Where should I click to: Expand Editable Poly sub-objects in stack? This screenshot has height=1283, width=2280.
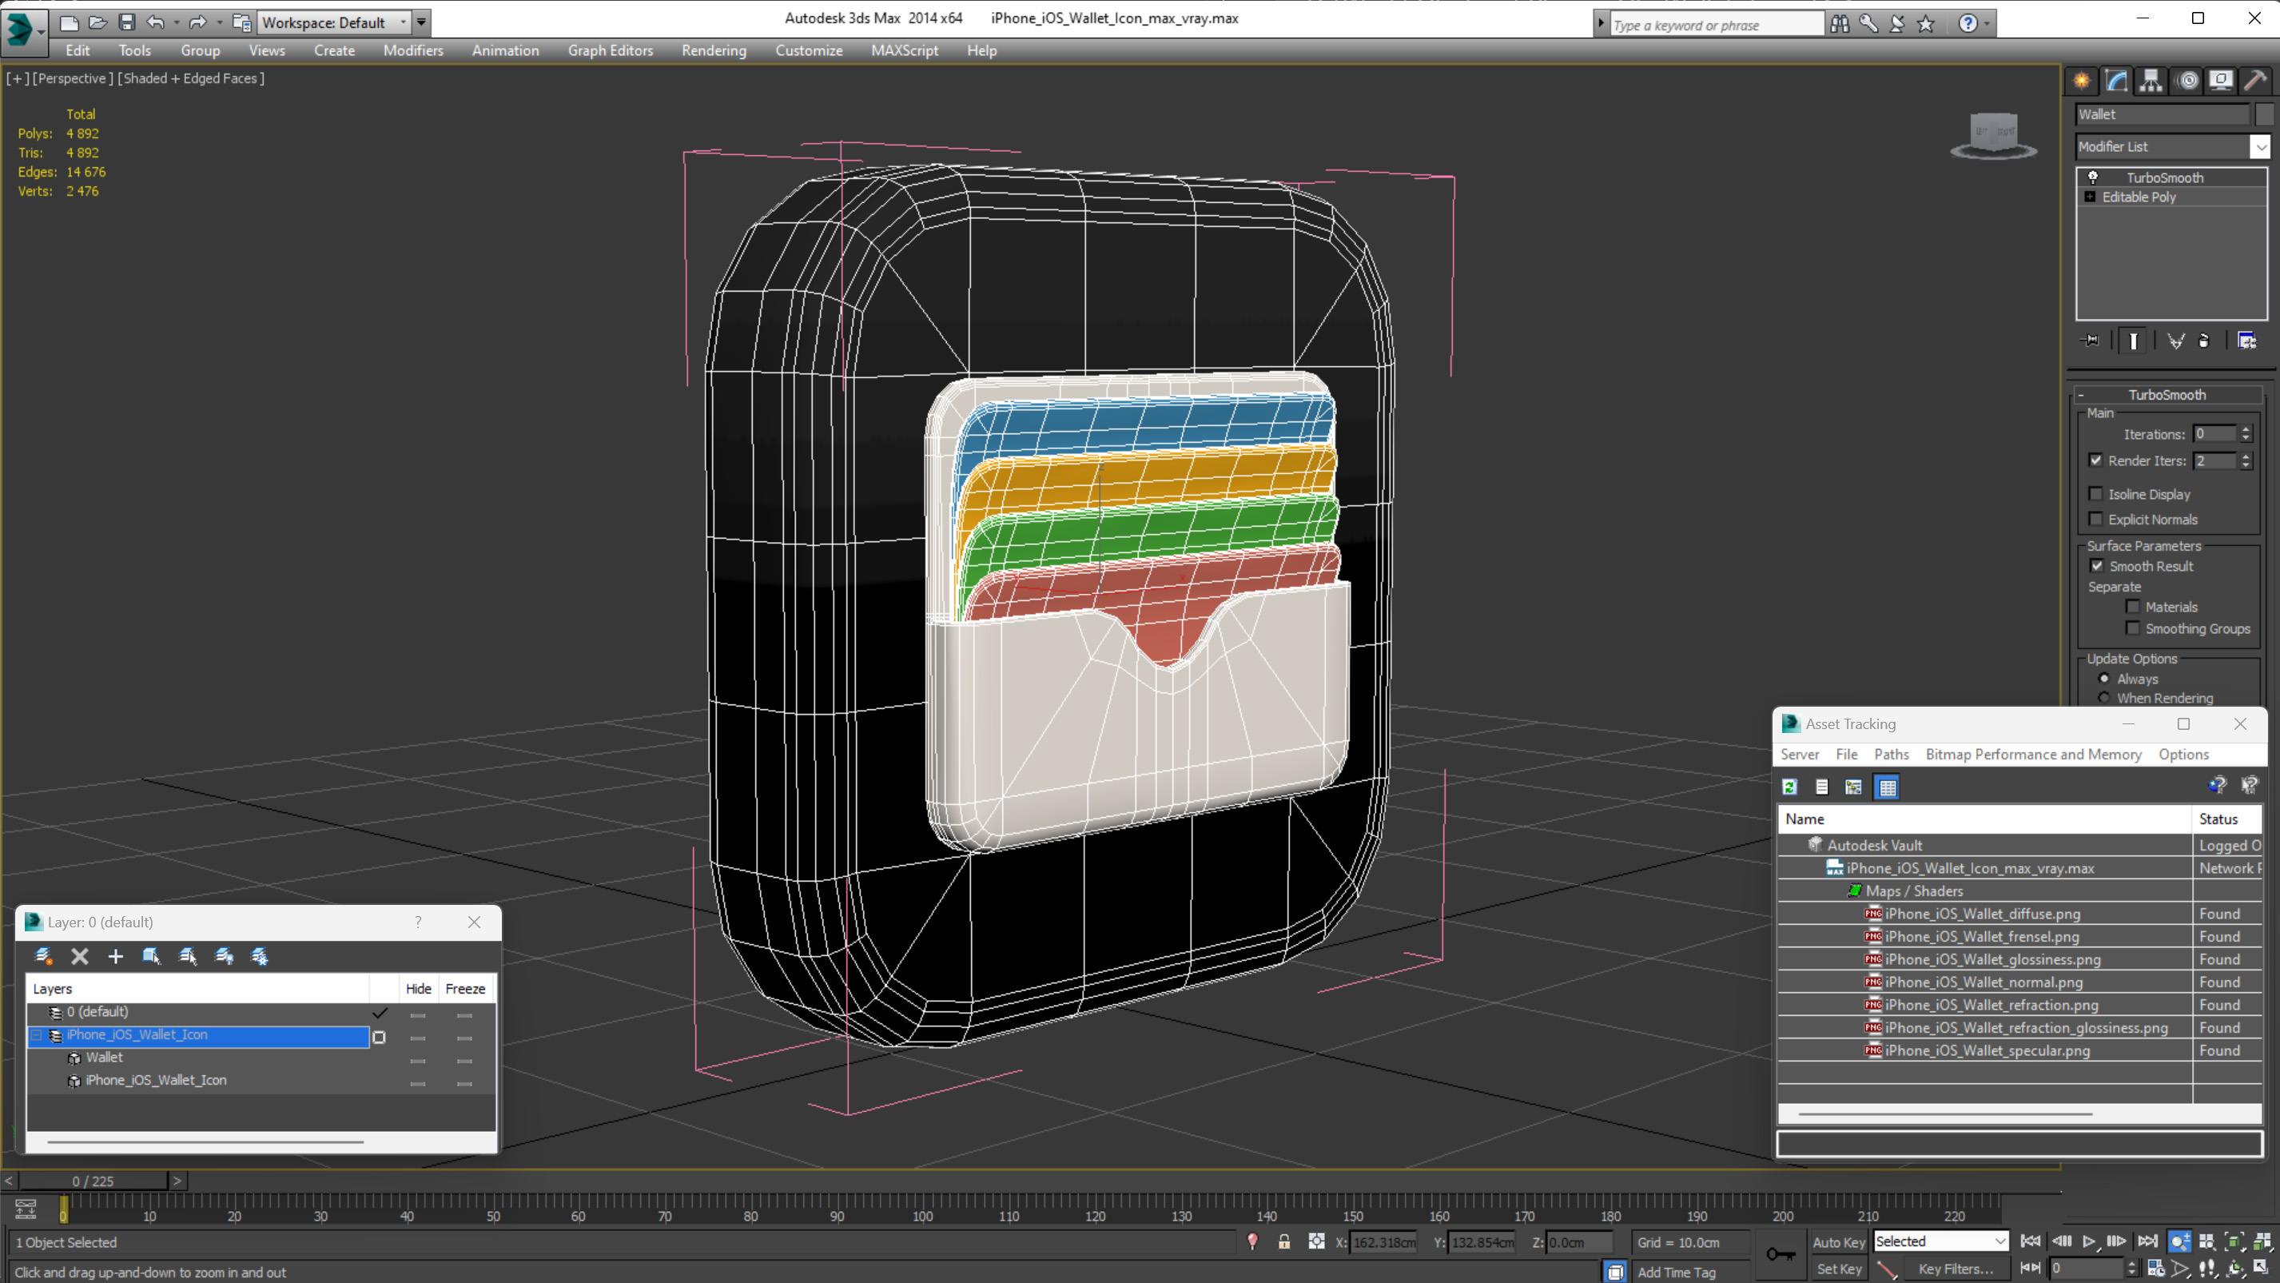(2091, 197)
